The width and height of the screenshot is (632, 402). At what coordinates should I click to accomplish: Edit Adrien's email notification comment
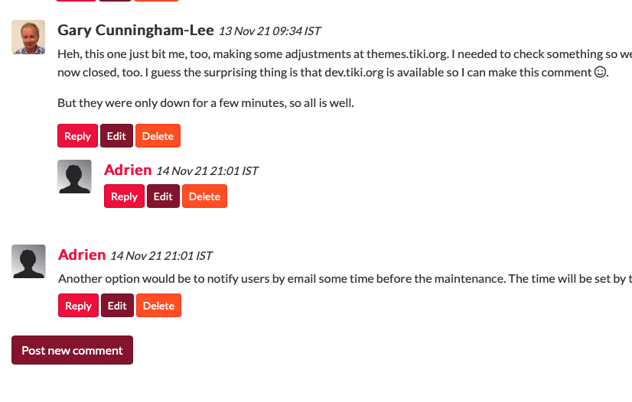pos(117,306)
